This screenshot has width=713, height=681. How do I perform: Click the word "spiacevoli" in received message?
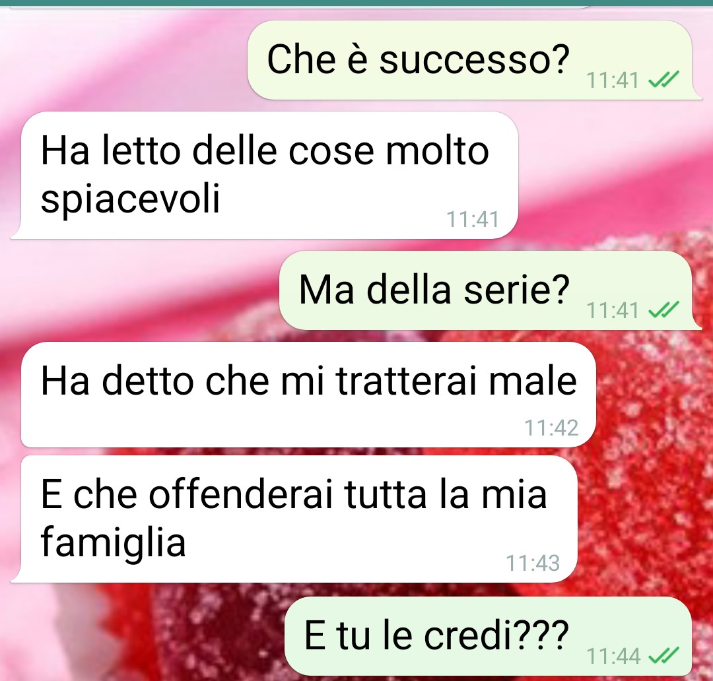tap(131, 199)
